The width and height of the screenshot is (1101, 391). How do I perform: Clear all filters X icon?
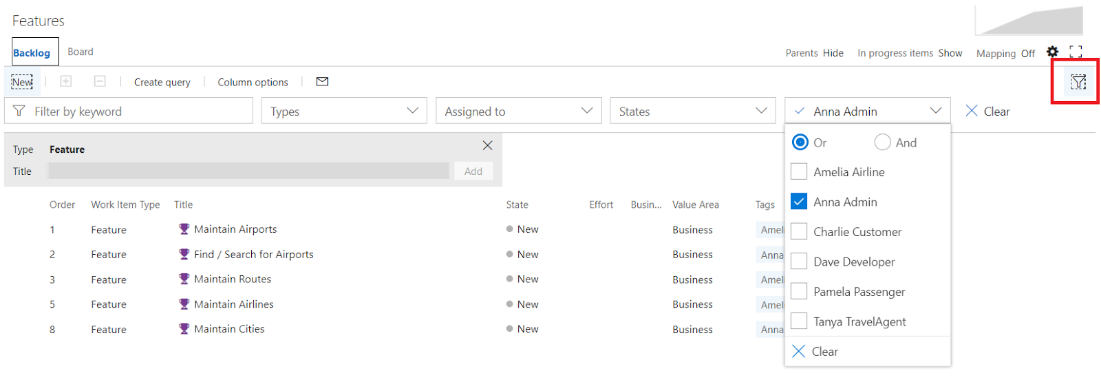tap(972, 111)
